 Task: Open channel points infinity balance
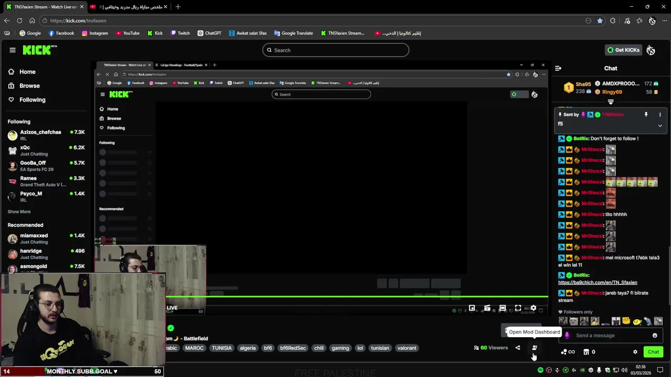click(568, 352)
